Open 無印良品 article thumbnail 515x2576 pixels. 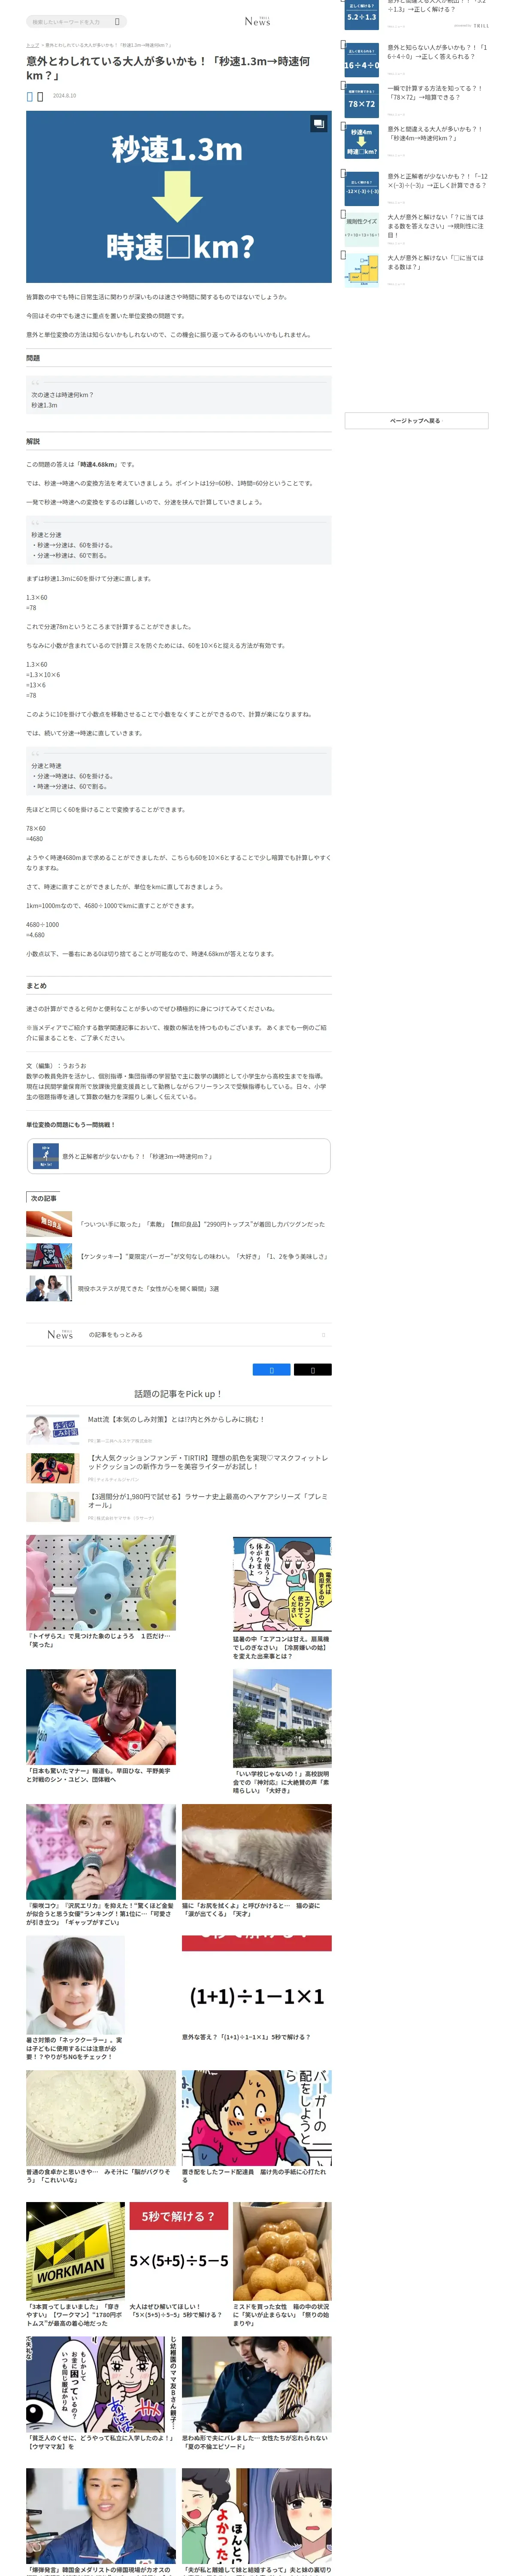pyautogui.click(x=49, y=1223)
